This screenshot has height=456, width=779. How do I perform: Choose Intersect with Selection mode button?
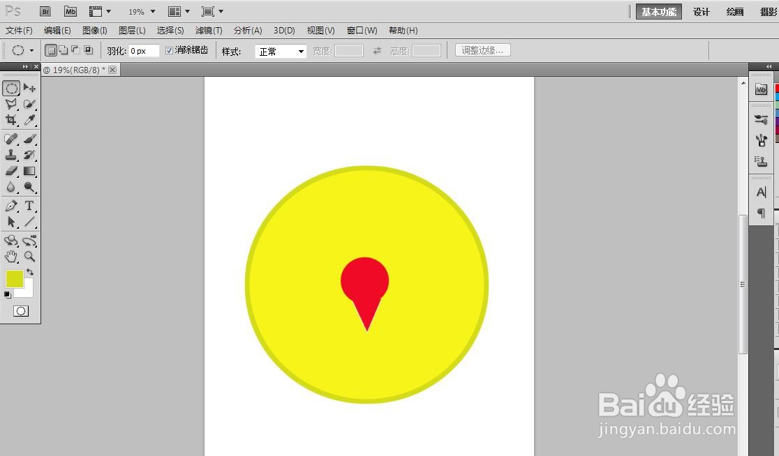pyautogui.click(x=88, y=50)
